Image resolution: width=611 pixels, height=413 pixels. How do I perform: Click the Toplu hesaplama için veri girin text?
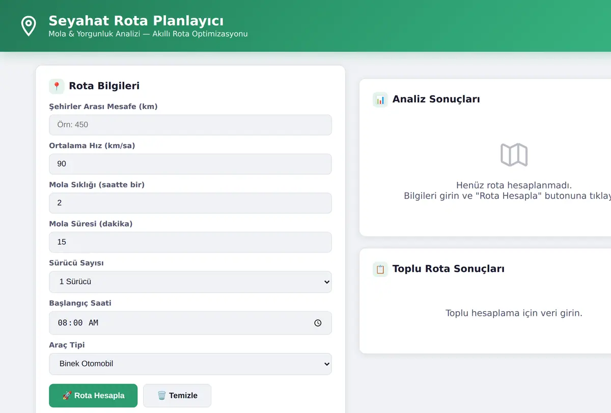coord(514,313)
